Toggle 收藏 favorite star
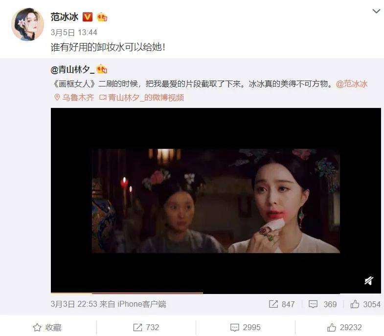The height and width of the screenshot is (336, 384). point(47,327)
